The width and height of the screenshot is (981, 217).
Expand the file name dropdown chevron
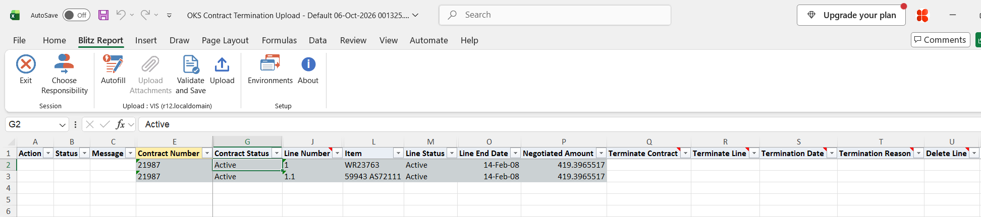point(415,15)
